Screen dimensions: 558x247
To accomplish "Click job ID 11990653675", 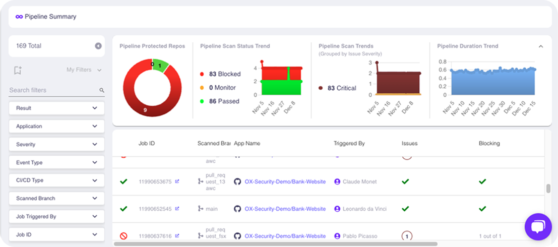I will (x=155, y=182).
